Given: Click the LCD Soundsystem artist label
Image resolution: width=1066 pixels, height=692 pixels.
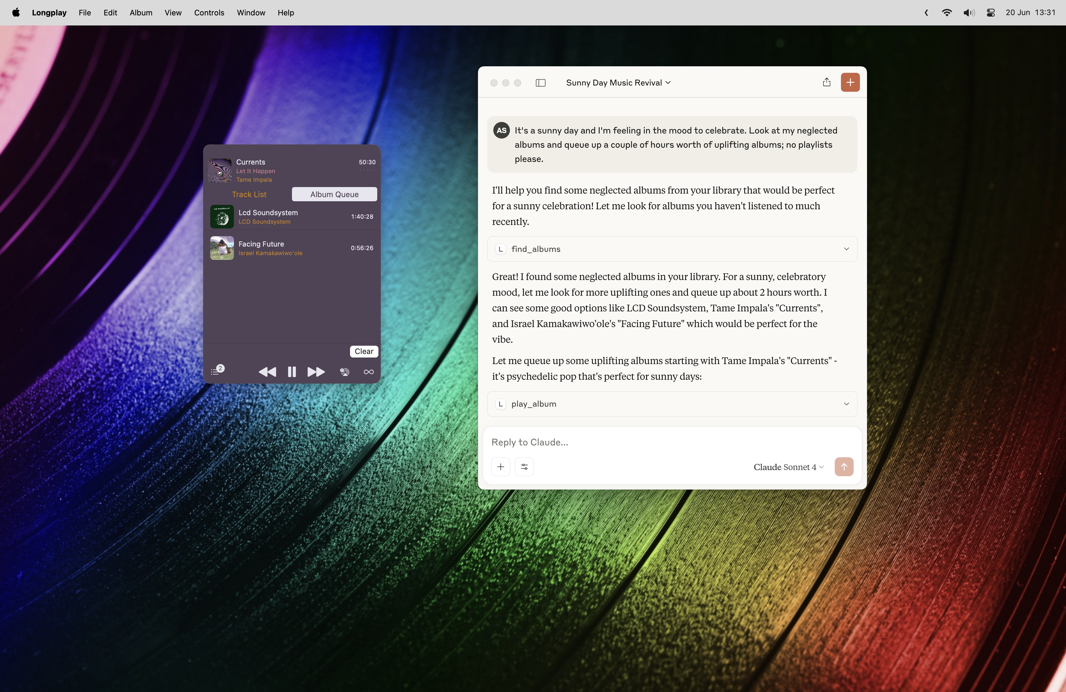Looking at the screenshot, I should pyautogui.click(x=264, y=222).
